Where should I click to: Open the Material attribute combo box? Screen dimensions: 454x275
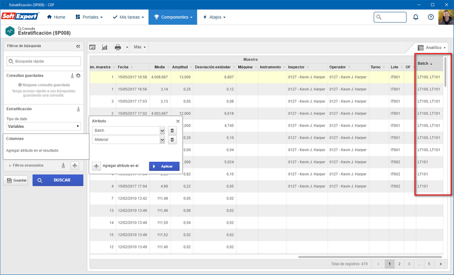point(129,140)
